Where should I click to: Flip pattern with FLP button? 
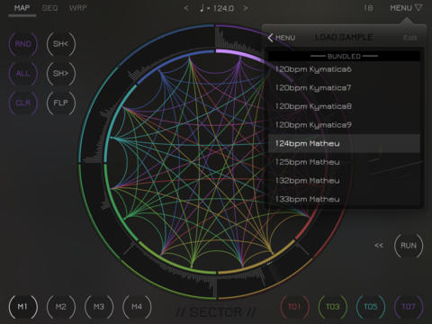tap(61, 103)
